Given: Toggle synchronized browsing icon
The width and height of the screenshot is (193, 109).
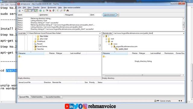Looking at the screenshot, I should click(64, 11).
